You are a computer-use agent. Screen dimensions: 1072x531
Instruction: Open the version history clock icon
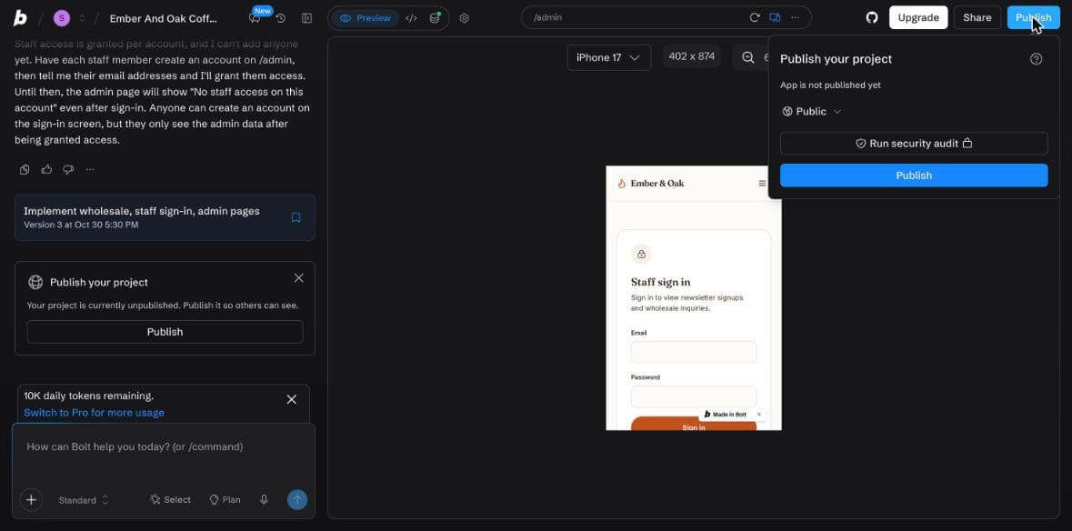click(x=281, y=18)
